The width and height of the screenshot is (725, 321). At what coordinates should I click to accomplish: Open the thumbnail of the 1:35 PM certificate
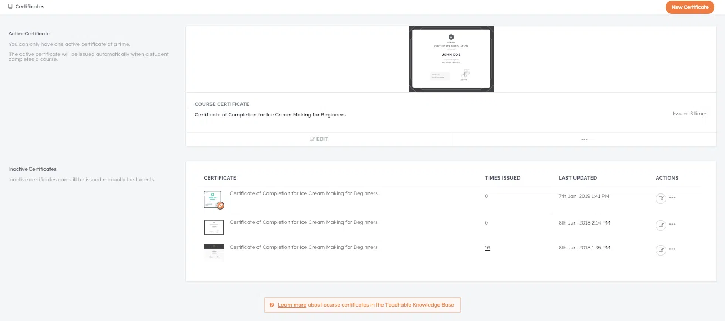tap(214, 252)
